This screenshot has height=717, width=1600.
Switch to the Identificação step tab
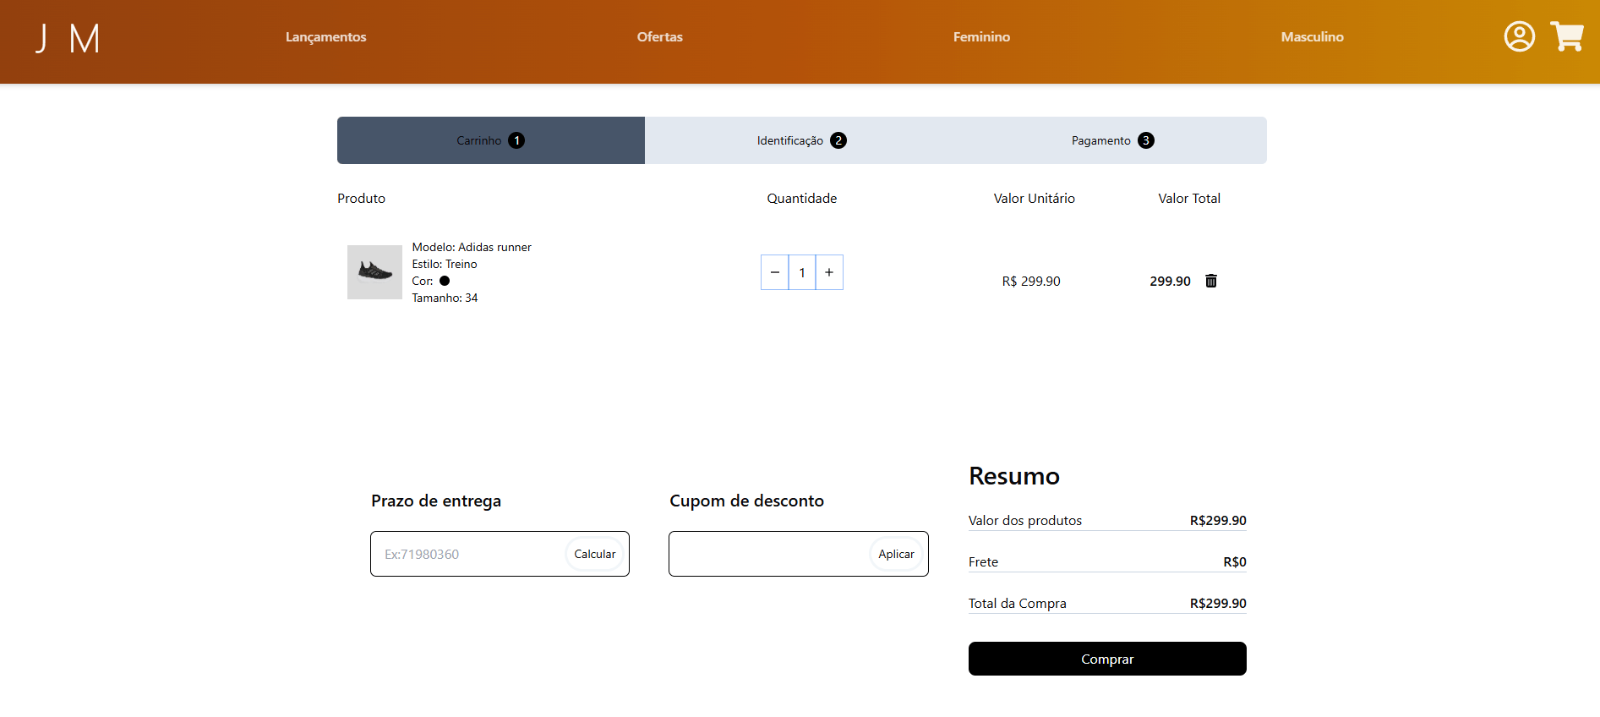(x=790, y=140)
